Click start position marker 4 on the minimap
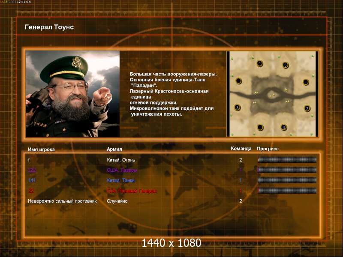The width and height of the screenshot is (343, 257). [283, 127]
